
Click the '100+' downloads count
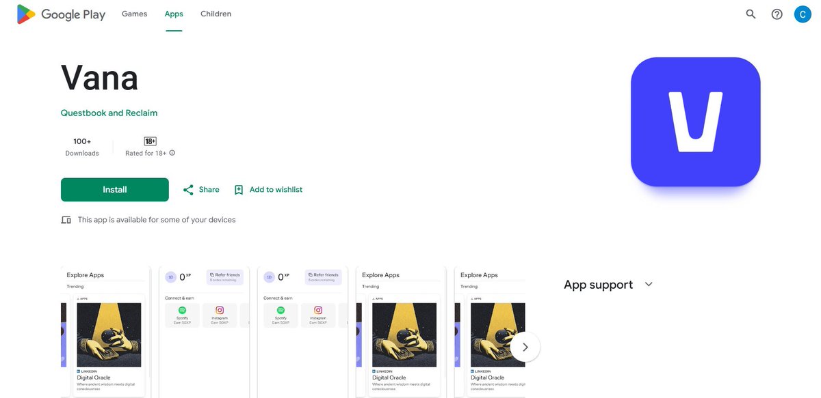[82, 141]
